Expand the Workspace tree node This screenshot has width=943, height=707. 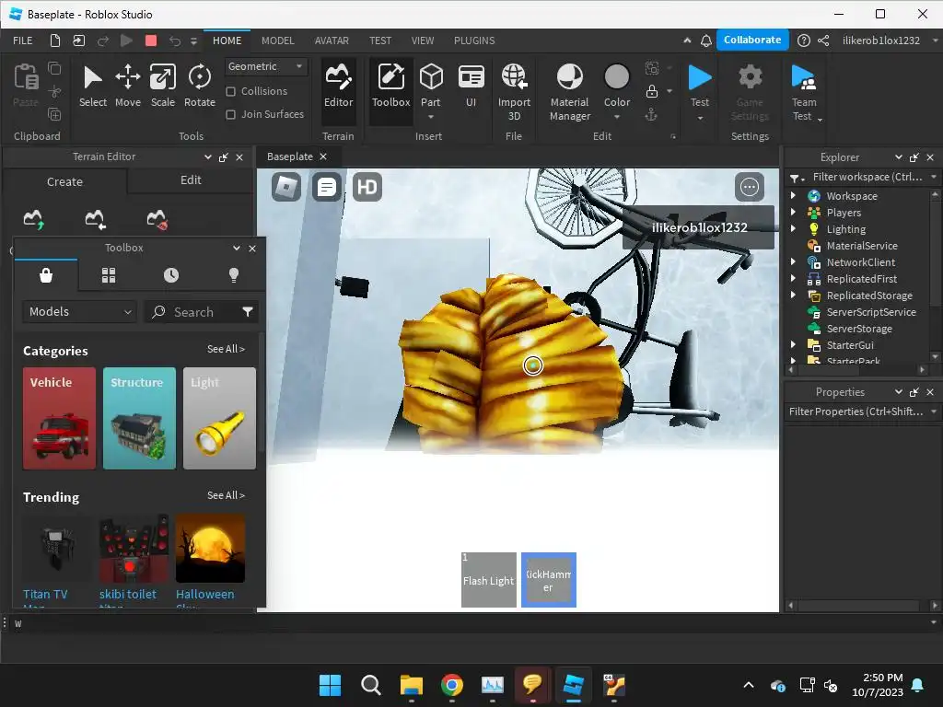(x=793, y=195)
